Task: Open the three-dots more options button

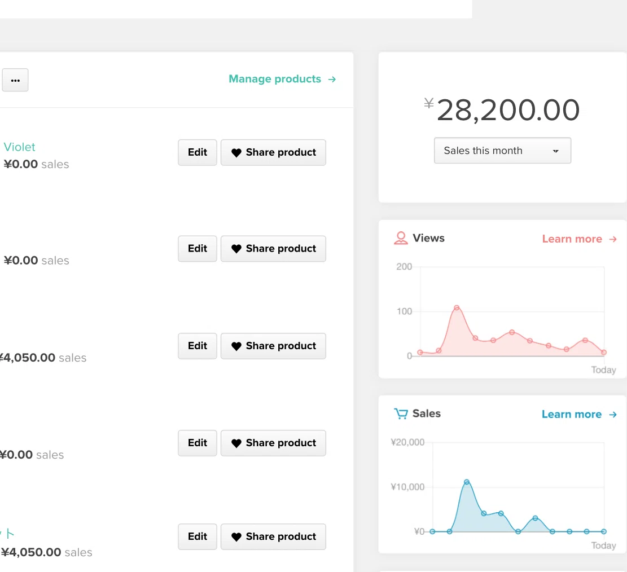Action: 15,80
